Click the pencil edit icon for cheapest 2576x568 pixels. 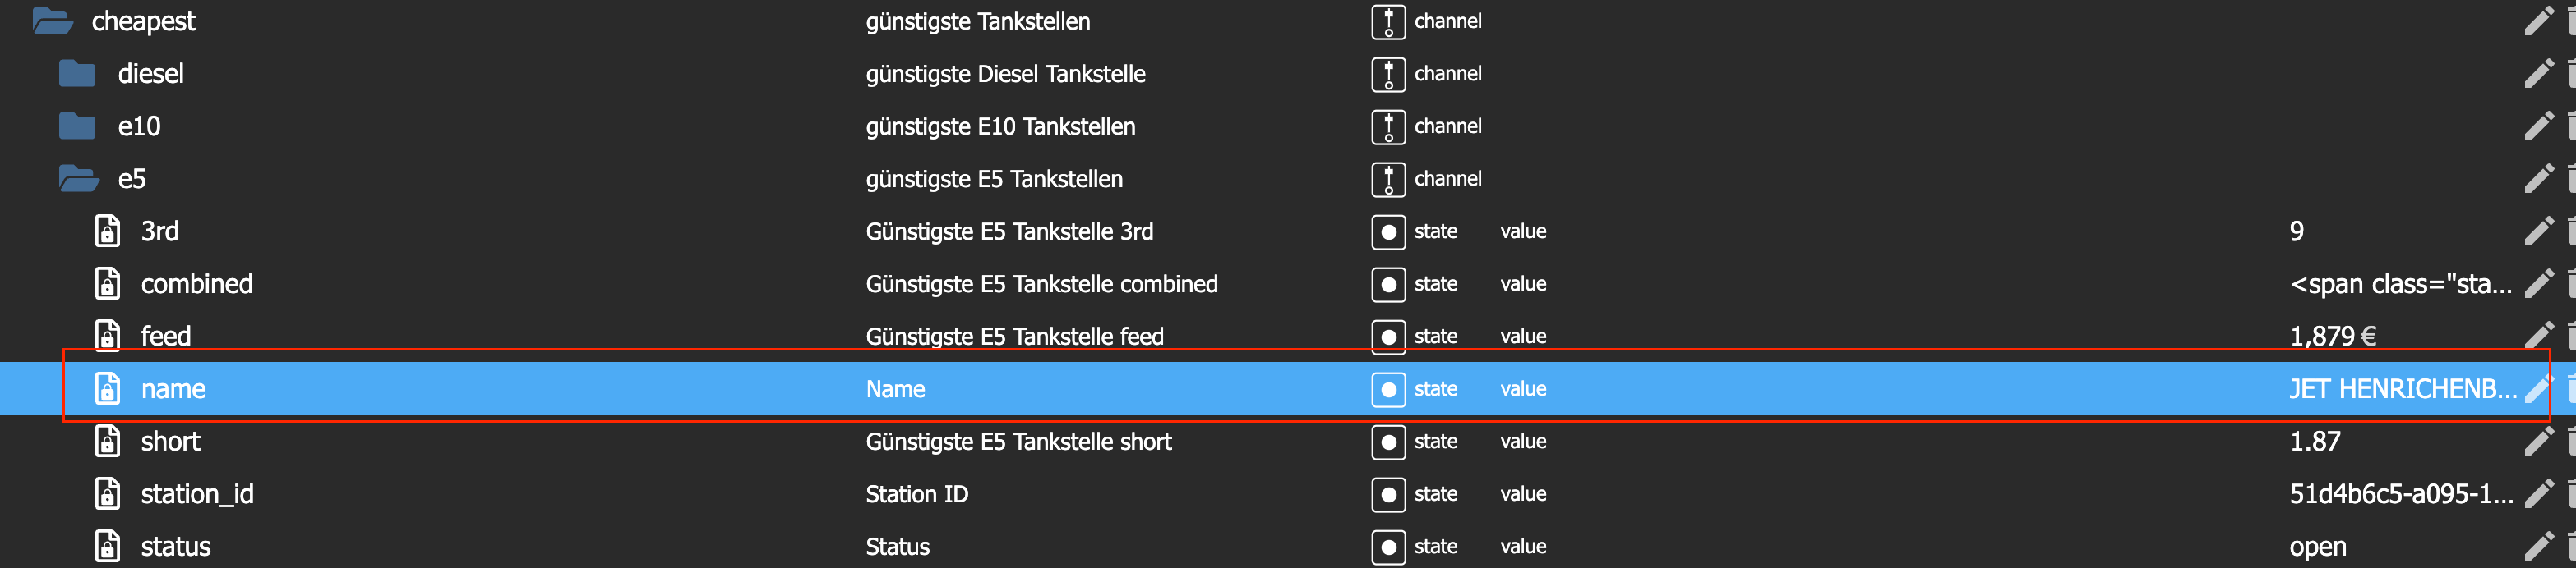(2538, 21)
